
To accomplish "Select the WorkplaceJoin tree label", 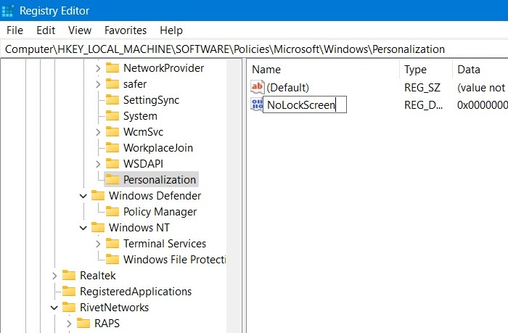I will click(x=158, y=148).
